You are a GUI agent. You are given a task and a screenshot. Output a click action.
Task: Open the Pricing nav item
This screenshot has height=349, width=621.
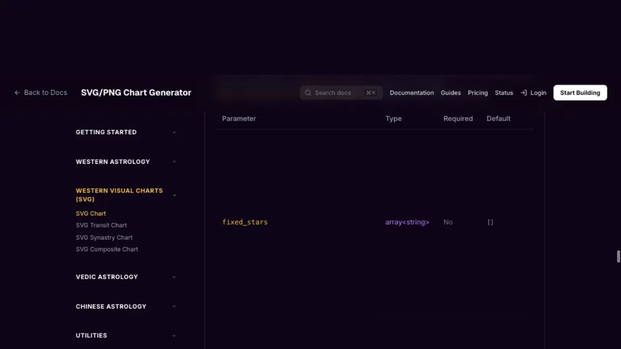478,93
